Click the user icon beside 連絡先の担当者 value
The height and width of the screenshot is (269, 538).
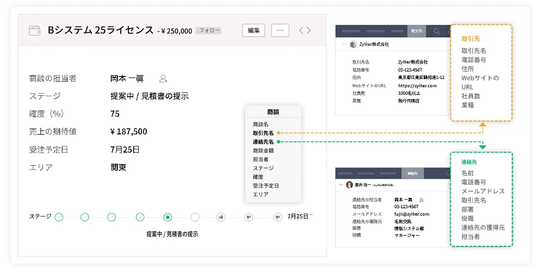pos(422,200)
